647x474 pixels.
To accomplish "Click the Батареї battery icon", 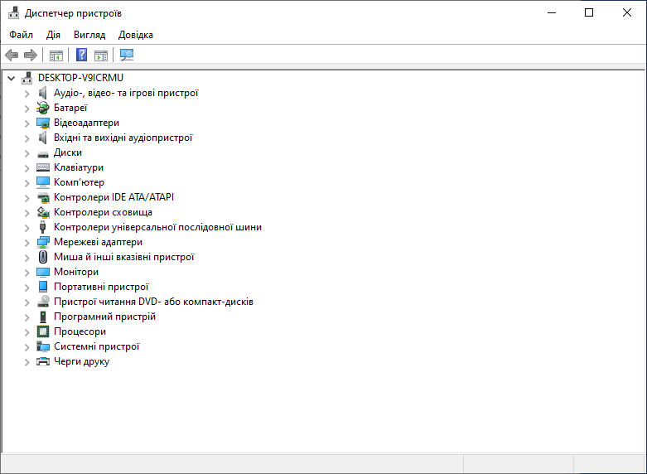I will tap(44, 108).
